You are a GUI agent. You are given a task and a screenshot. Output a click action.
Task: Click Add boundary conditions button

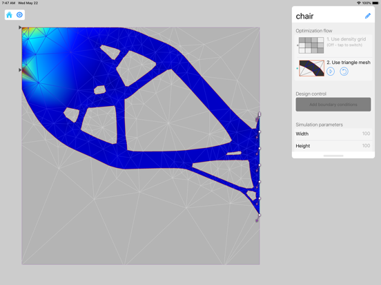(x=333, y=105)
